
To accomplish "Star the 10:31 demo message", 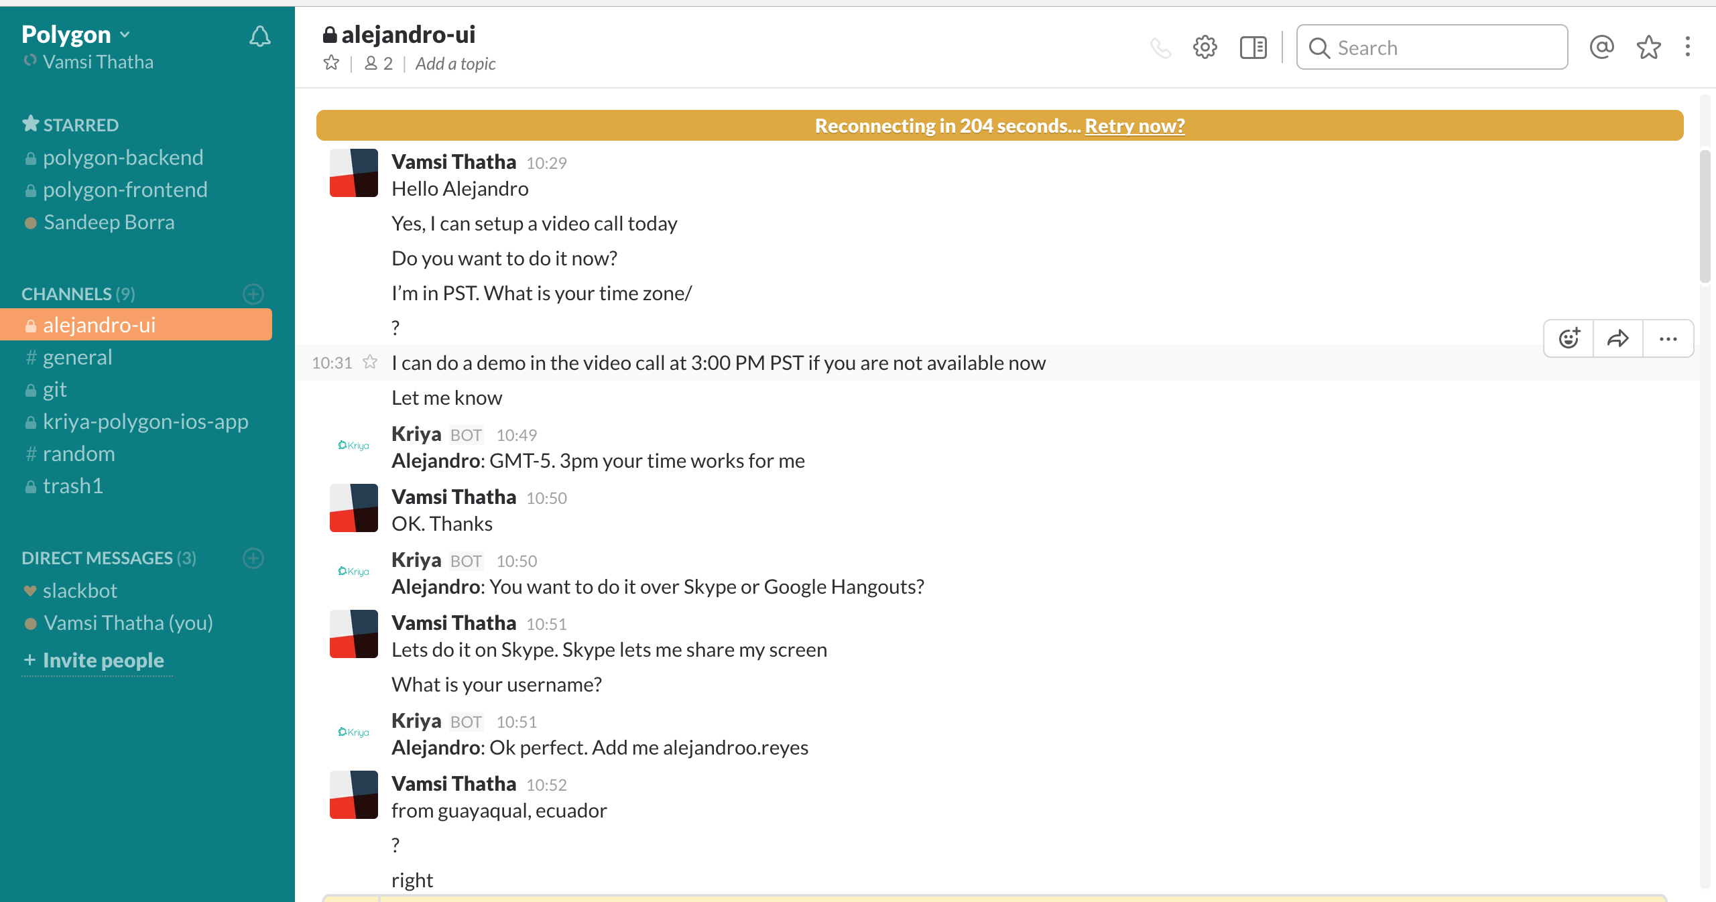I will pos(370,362).
